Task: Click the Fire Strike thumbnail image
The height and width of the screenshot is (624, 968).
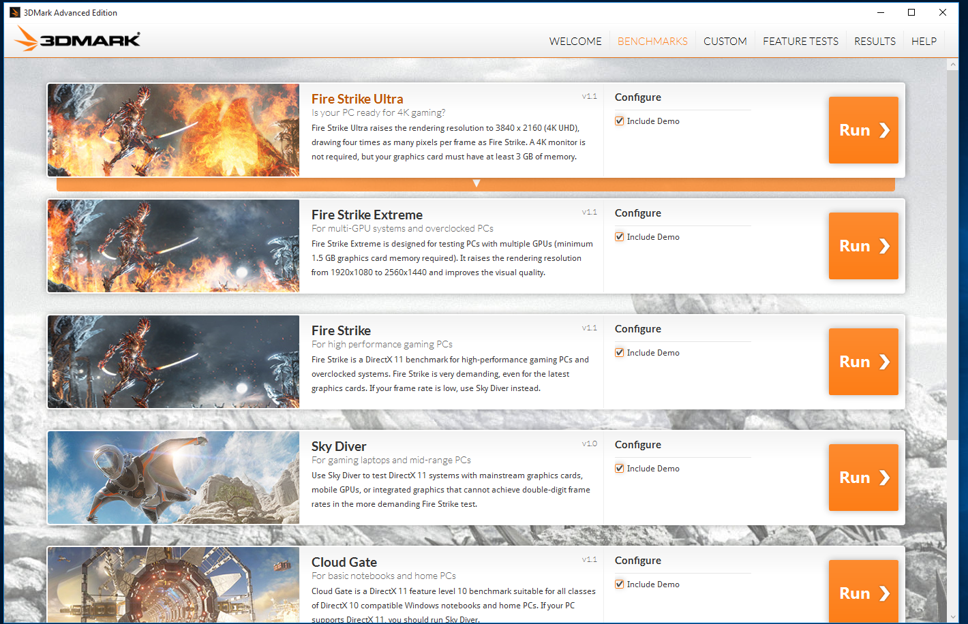Action: click(x=173, y=362)
